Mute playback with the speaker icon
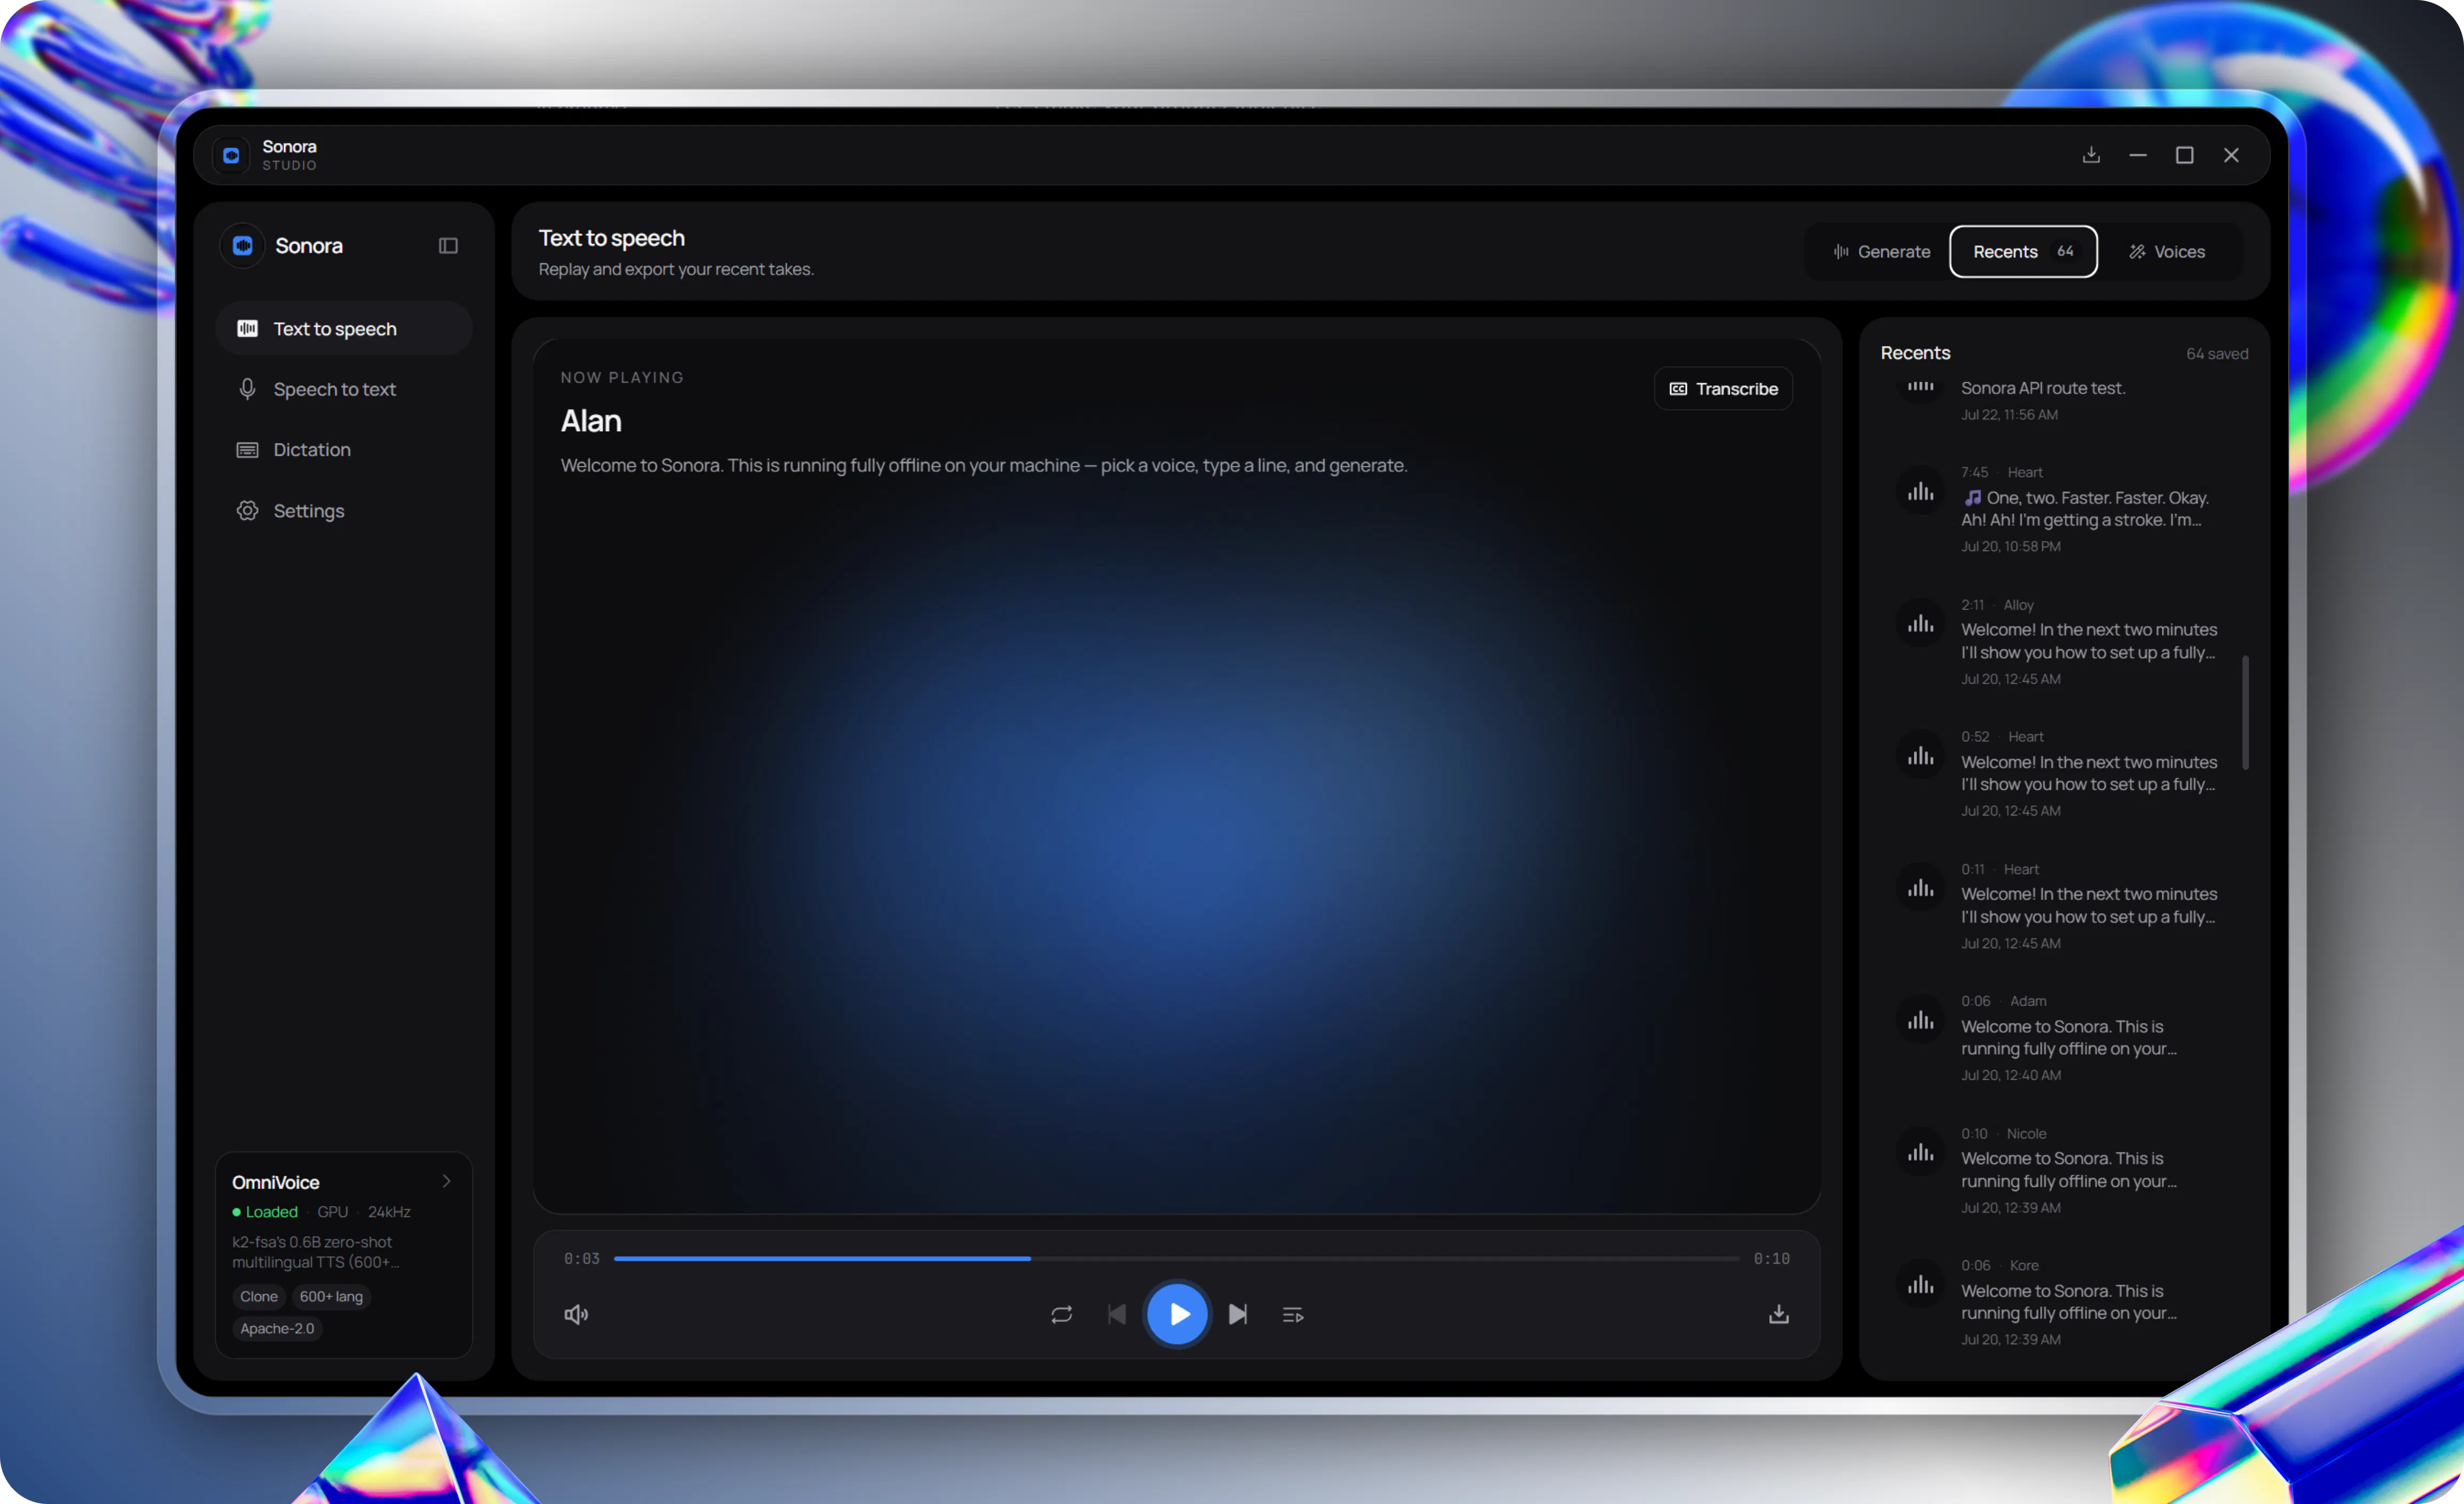 point(576,1315)
